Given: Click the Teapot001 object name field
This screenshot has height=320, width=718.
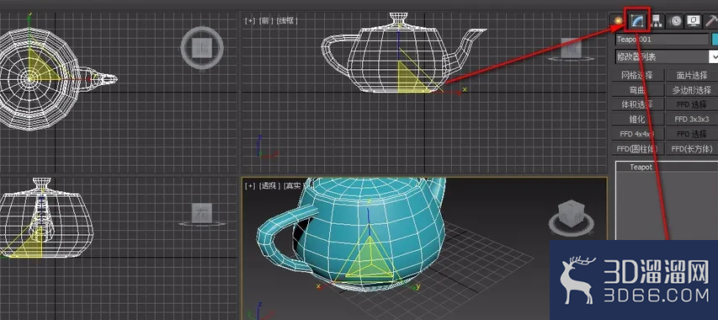Looking at the screenshot, I should click(662, 40).
